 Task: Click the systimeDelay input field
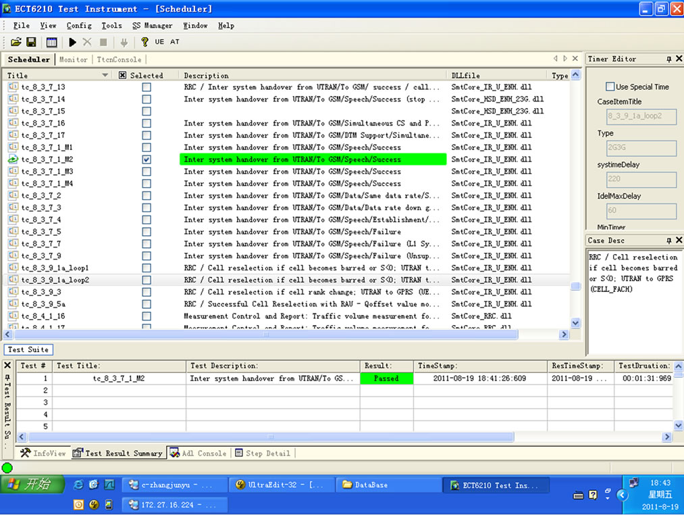pyautogui.click(x=637, y=180)
